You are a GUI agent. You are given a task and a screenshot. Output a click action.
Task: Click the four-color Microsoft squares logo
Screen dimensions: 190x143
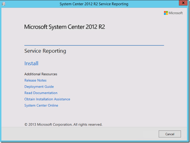coord(166,13)
